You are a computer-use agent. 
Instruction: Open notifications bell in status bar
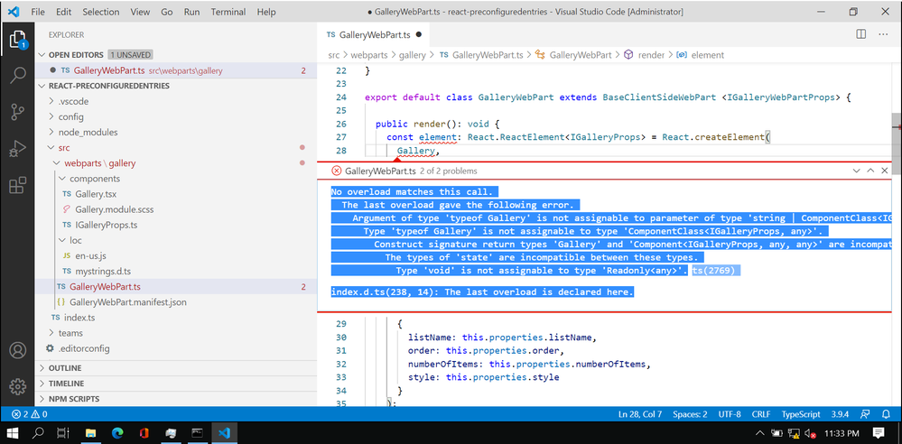(x=886, y=414)
